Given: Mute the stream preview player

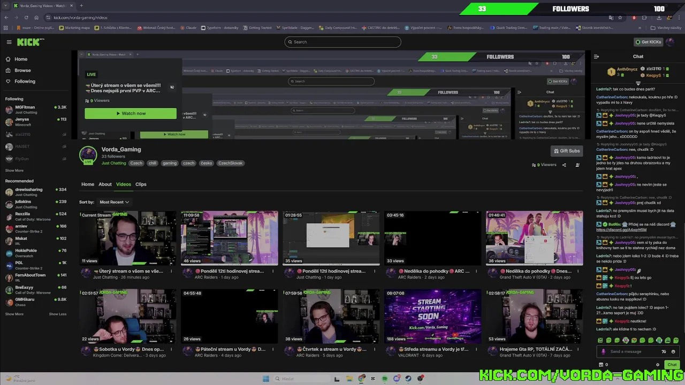Looking at the screenshot, I should [172, 87].
